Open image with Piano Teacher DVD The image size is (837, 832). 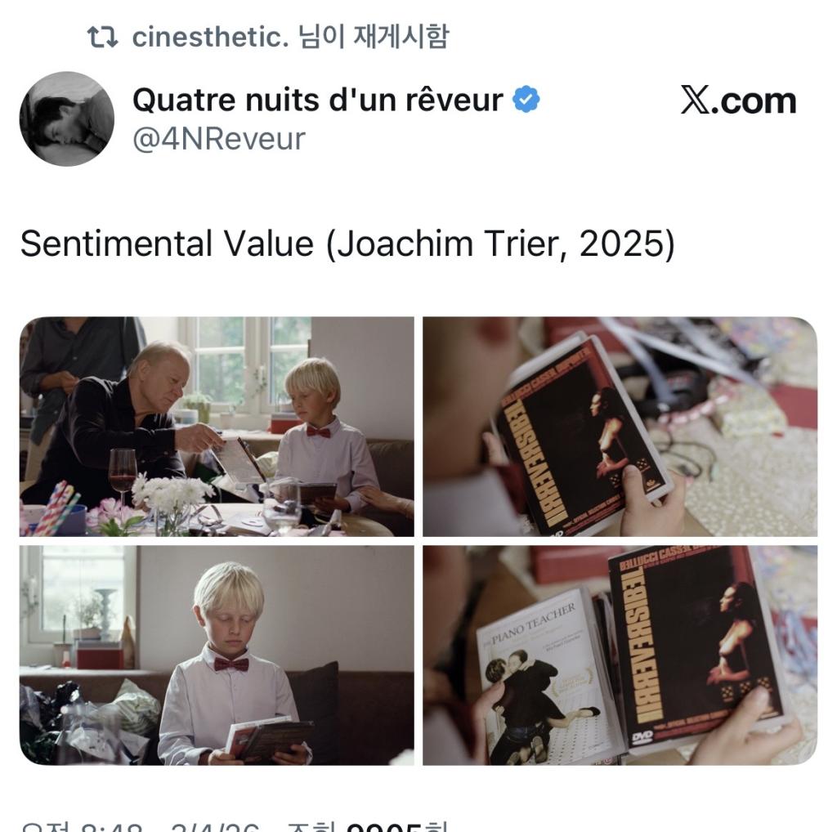click(620, 655)
